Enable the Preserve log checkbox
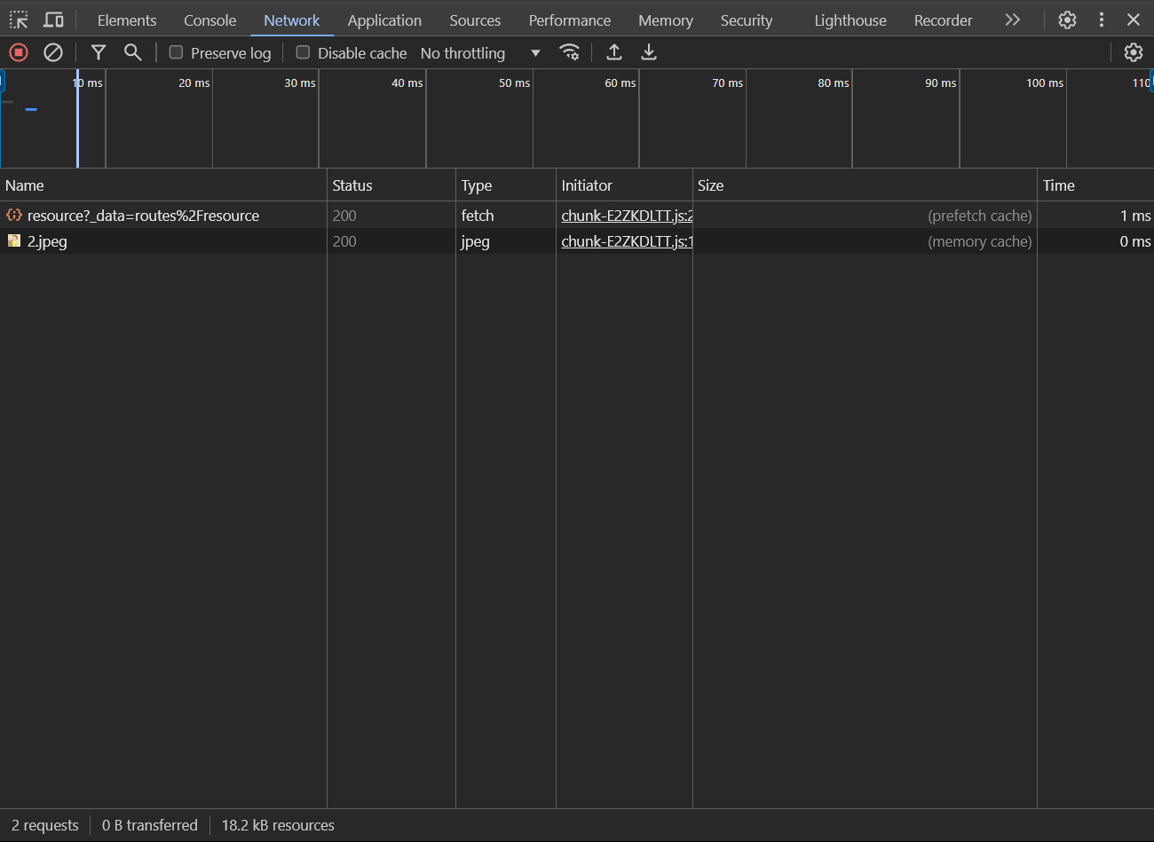1154x842 pixels. 176,52
